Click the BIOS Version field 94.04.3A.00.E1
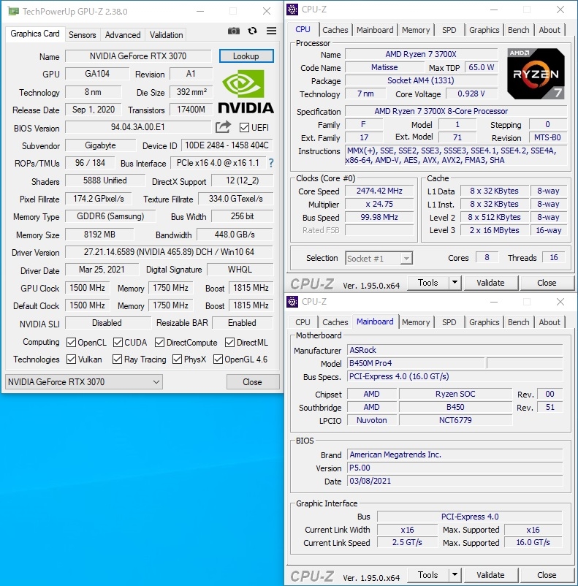Image resolution: width=578 pixels, height=586 pixels. [138, 127]
